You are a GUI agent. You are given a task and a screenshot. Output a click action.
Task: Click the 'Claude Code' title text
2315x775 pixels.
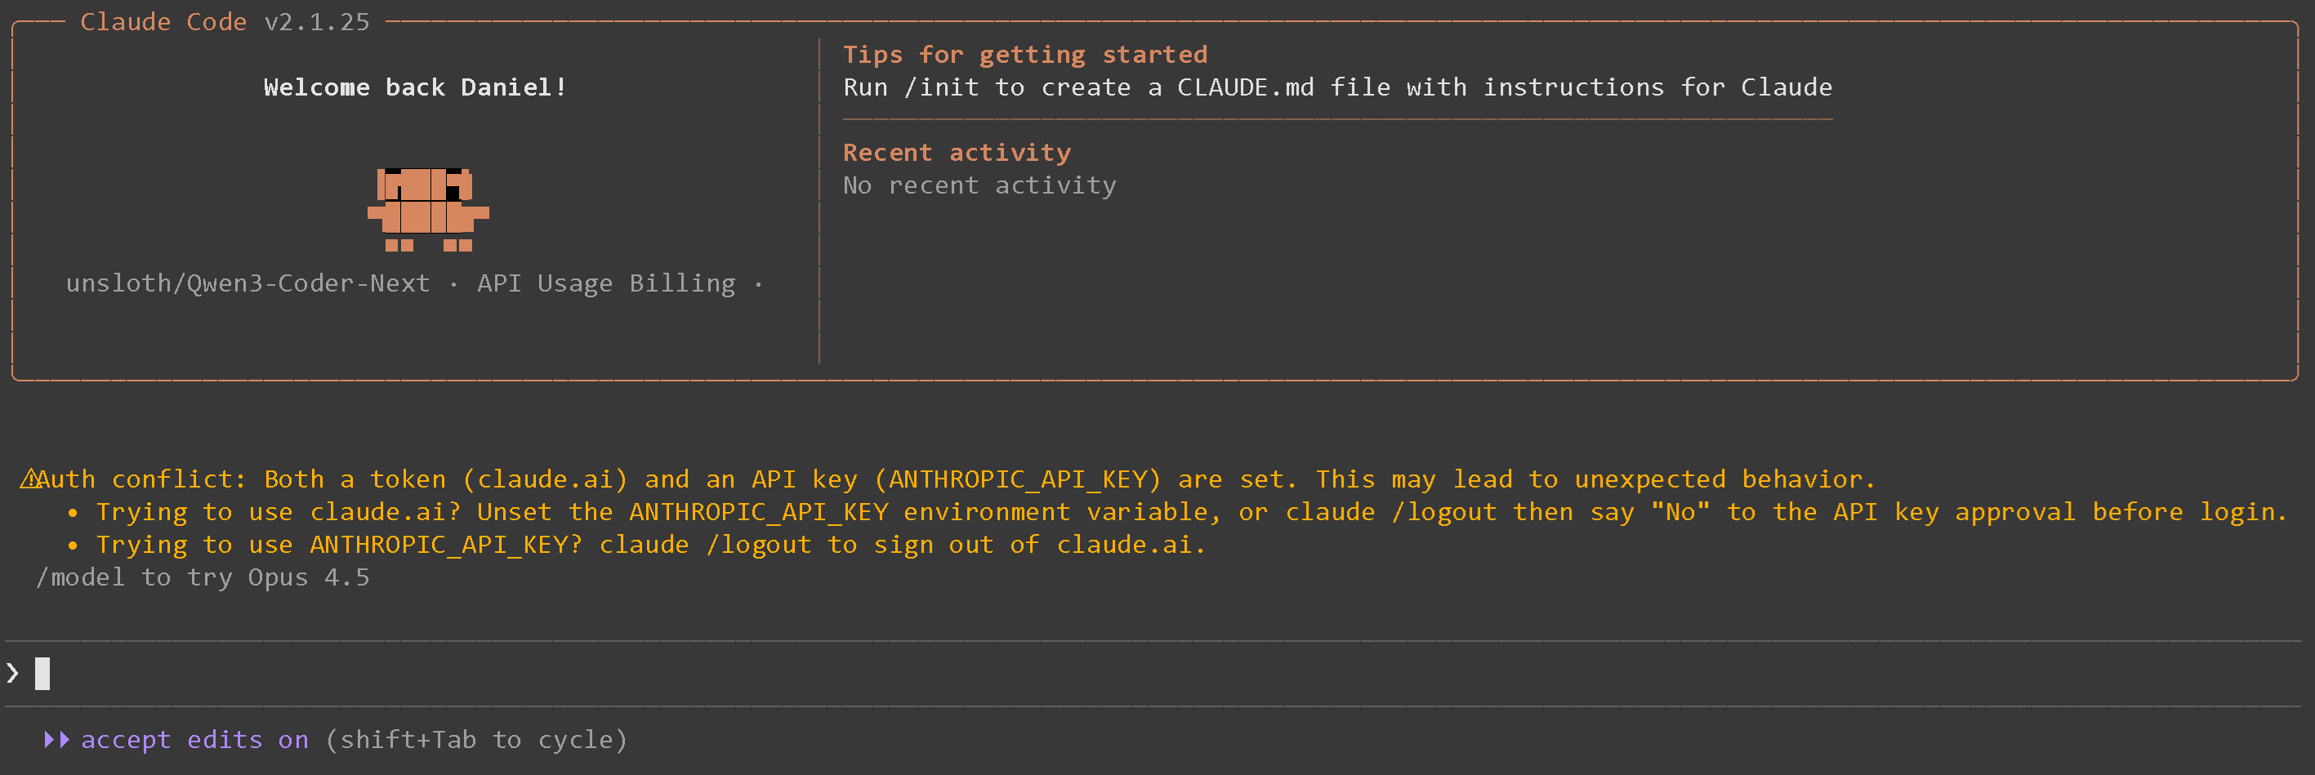[x=163, y=21]
